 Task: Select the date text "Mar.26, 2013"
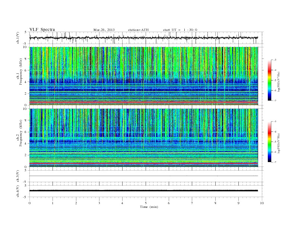click(x=104, y=30)
